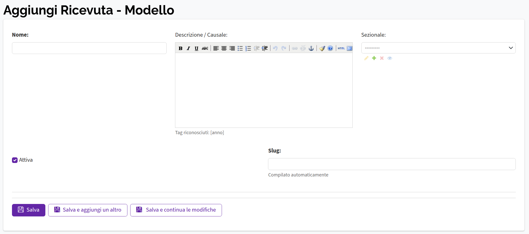Toggle fullscreen mode of the editor
The height and width of the screenshot is (234, 529).
point(349,48)
